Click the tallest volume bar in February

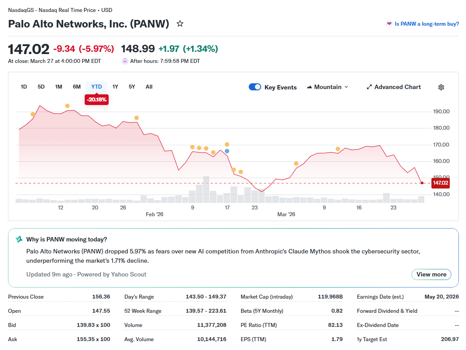[x=206, y=190]
